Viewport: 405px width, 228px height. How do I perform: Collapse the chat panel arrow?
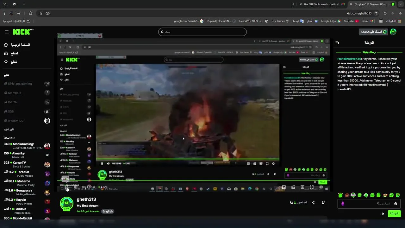(337, 43)
